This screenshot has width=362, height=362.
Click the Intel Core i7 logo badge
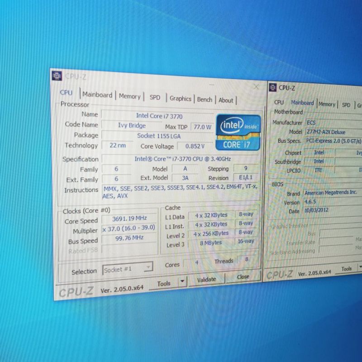click(238, 132)
